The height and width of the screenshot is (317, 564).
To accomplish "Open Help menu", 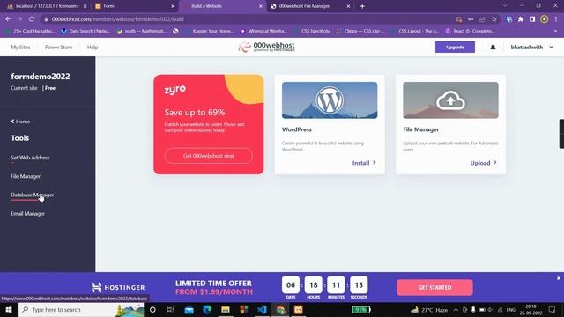I will 93,47.
